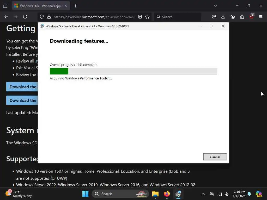Image resolution: width=267 pixels, height=200 pixels.
Task: Select the SDK installer taskbar icon
Action: point(178,194)
